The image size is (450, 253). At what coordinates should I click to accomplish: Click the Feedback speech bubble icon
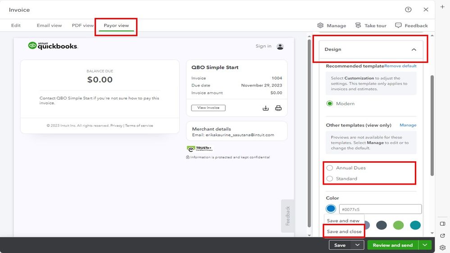(x=398, y=25)
